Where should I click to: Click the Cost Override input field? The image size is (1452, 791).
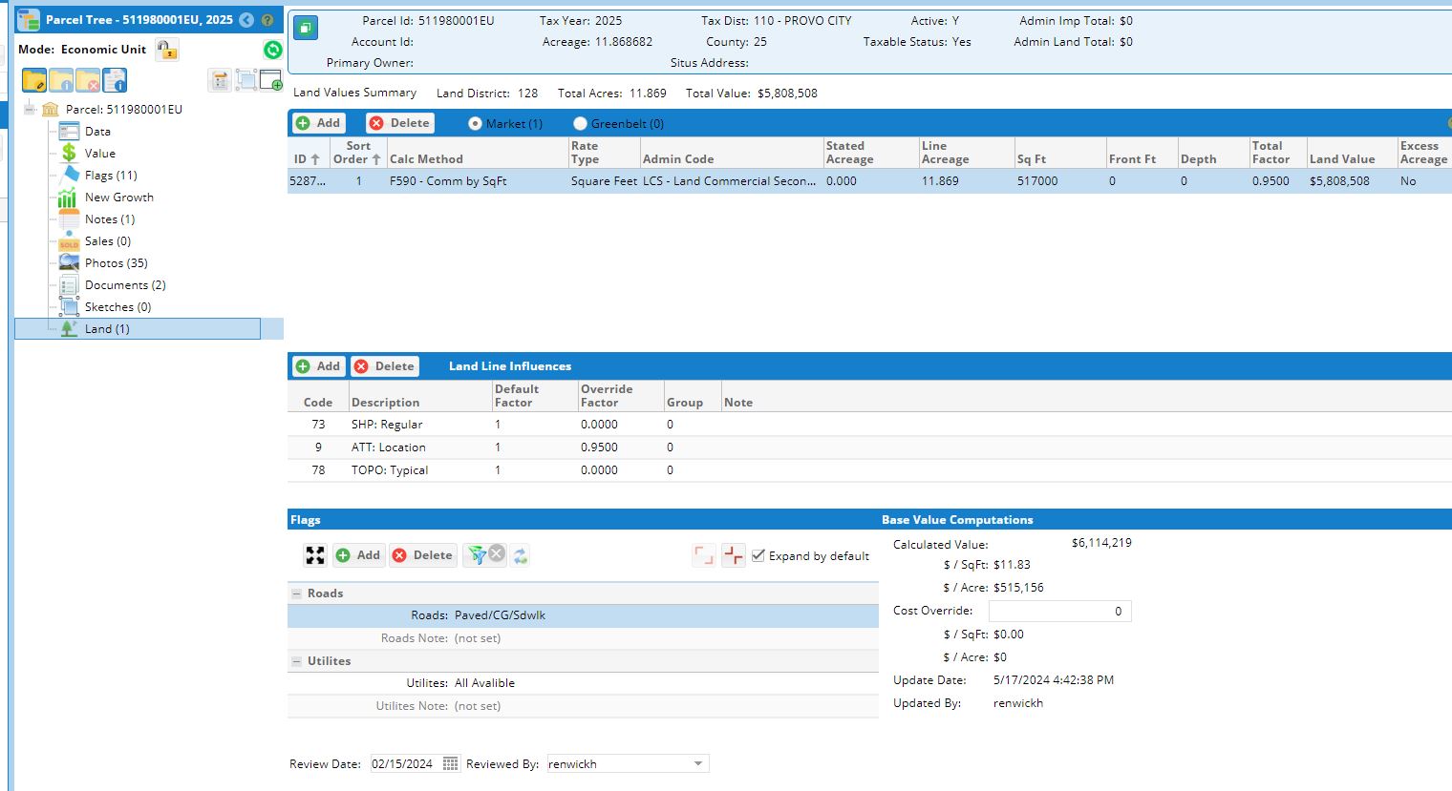pyautogui.click(x=1059, y=611)
